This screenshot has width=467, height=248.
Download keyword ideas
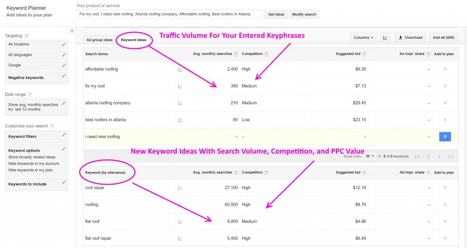pyautogui.click(x=410, y=37)
